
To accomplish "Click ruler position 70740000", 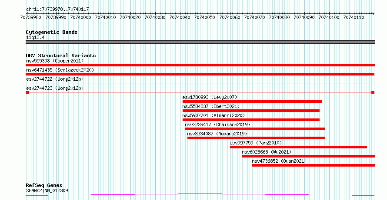I will 81,17.
